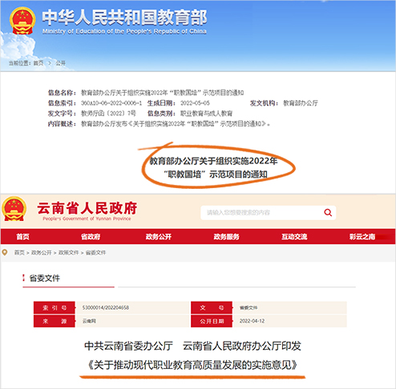Go to 首页 in Ministry breadcrumb
396x389 pixels.
(x=38, y=63)
